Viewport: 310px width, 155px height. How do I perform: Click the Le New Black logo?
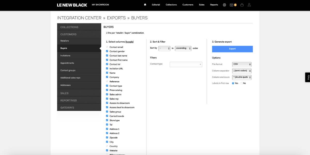coord(72,5)
